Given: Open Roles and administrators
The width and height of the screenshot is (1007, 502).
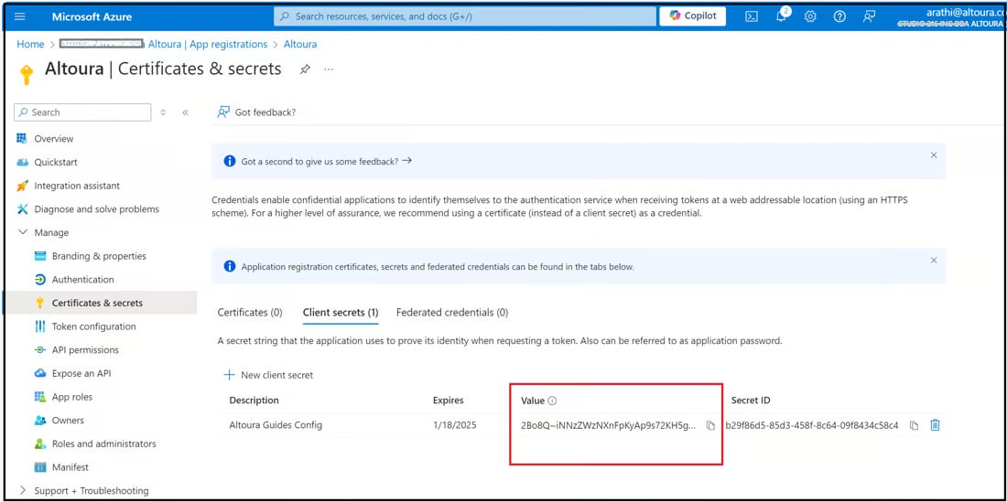Looking at the screenshot, I should click(x=104, y=443).
